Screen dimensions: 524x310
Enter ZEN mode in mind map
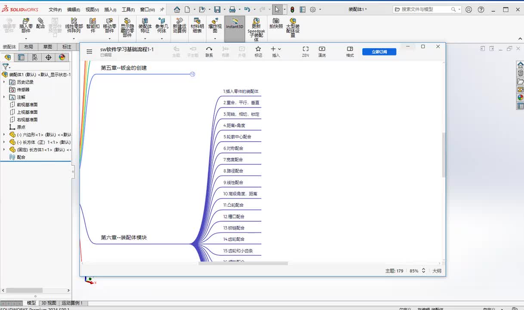click(x=305, y=52)
